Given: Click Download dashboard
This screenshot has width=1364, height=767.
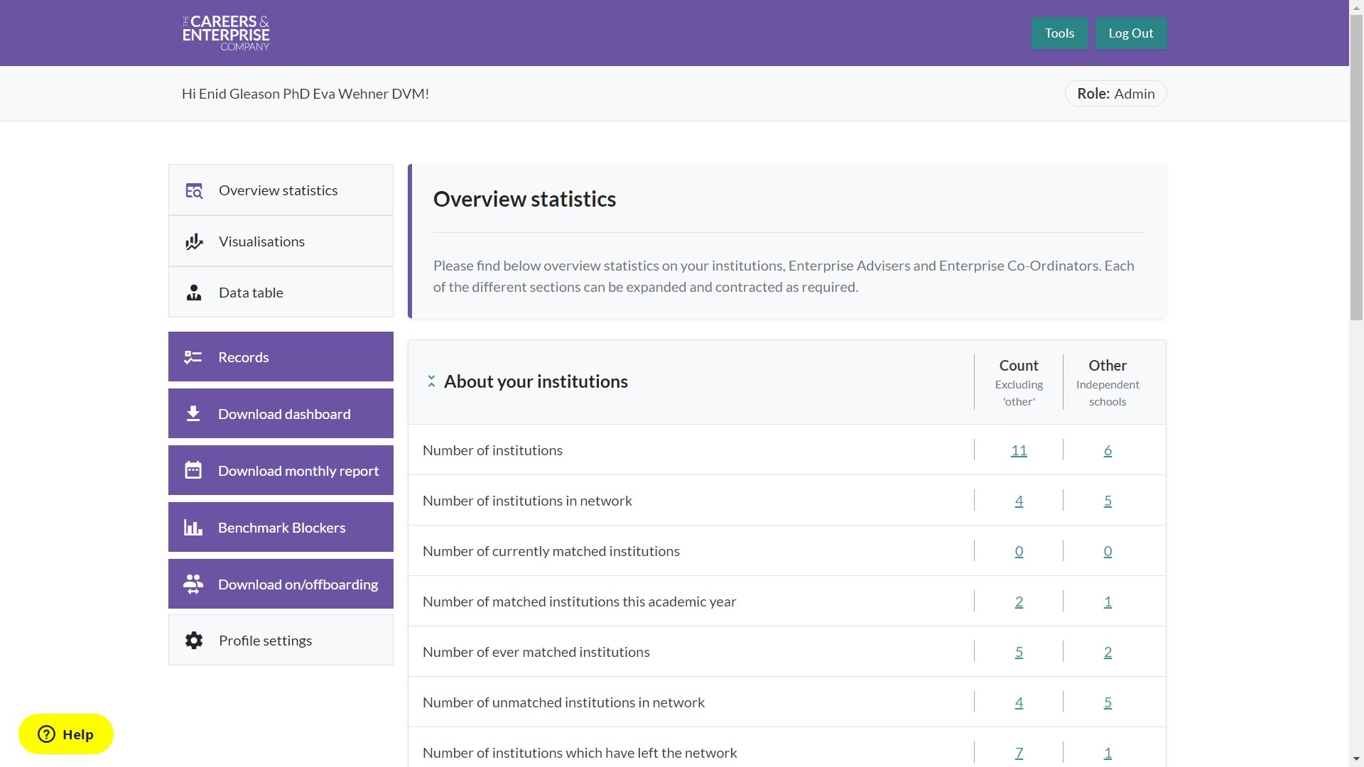Looking at the screenshot, I should tap(281, 413).
